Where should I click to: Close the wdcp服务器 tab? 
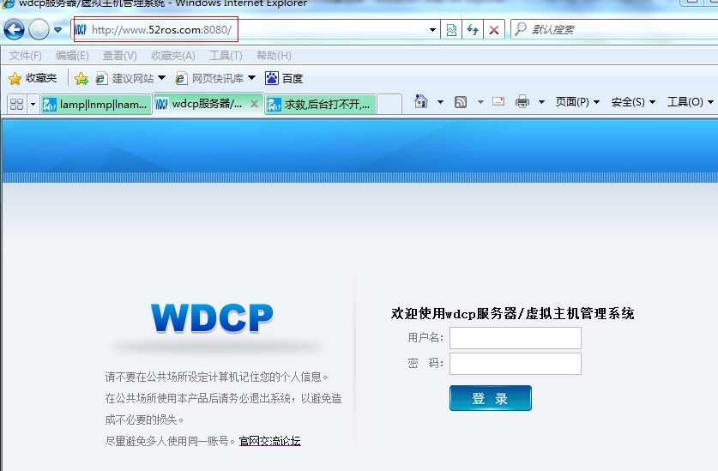tap(254, 104)
